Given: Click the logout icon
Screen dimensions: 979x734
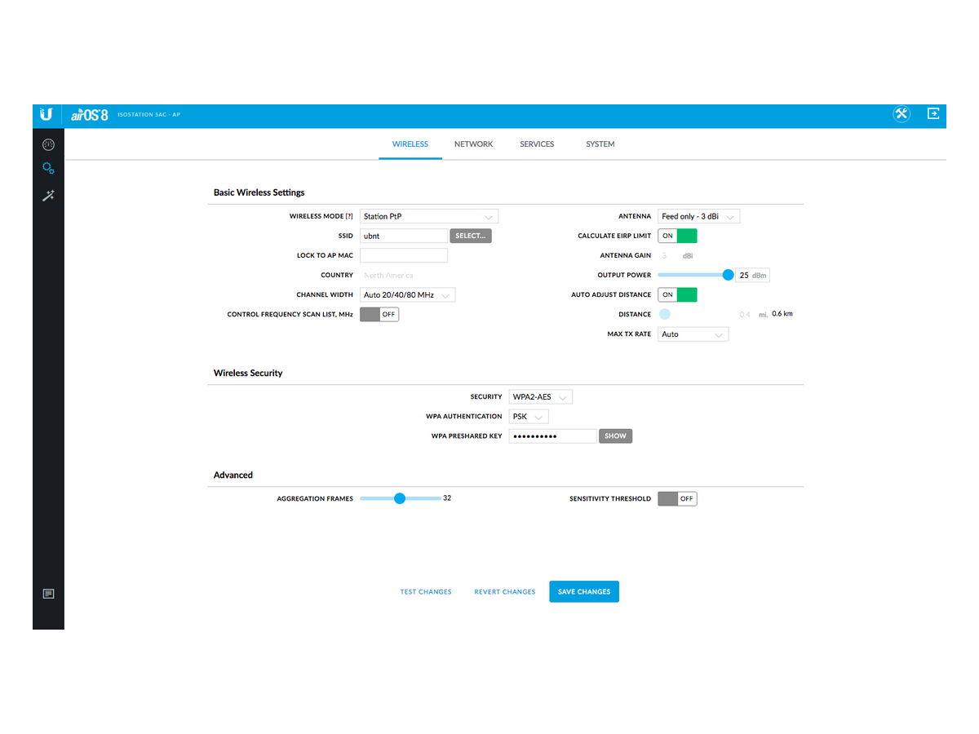Looking at the screenshot, I should coord(933,114).
